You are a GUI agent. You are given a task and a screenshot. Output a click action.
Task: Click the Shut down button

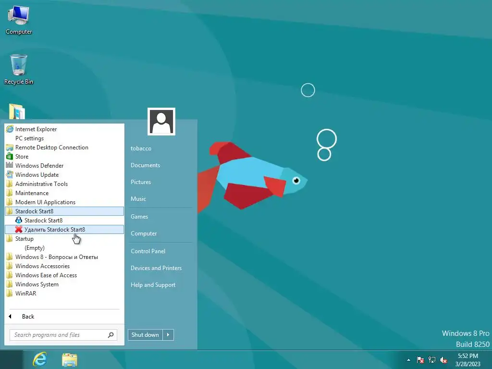coord(145,335)
